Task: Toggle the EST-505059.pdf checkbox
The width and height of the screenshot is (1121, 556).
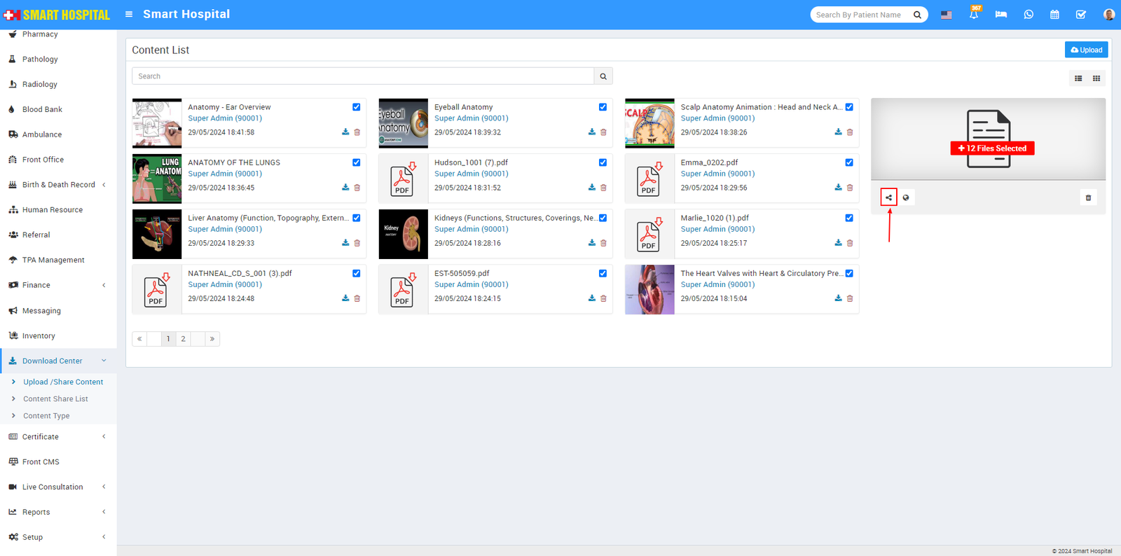Action: [x=603, y=274]
